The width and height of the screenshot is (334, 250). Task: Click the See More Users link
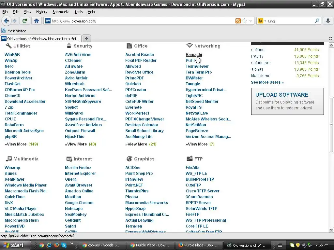coord(267,82)
